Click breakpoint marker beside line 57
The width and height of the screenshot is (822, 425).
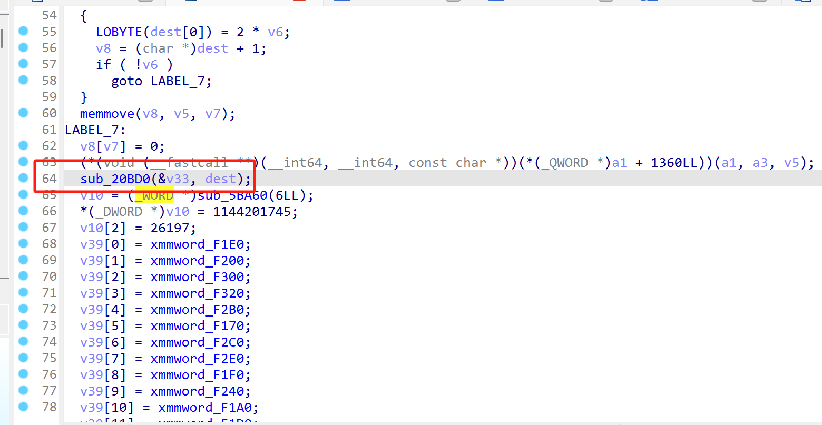point(23,64)
